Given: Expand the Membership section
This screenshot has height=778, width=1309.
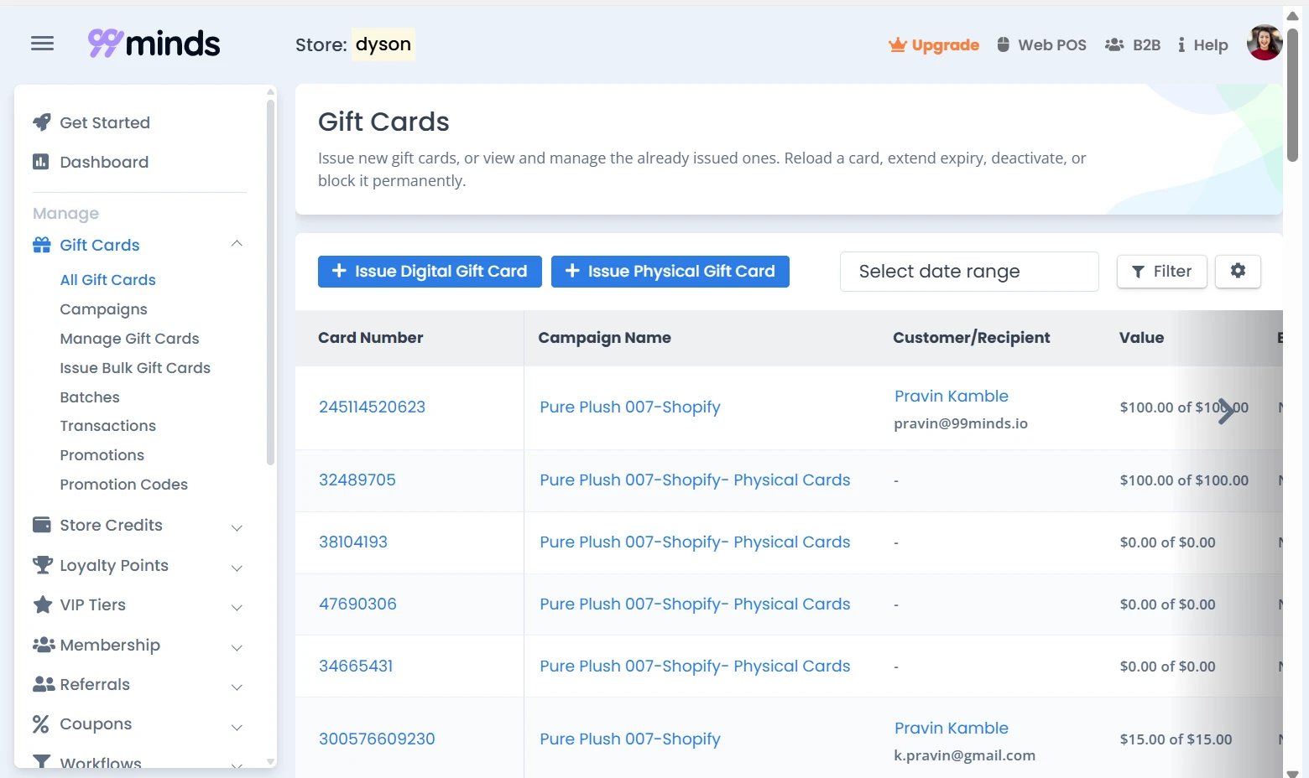Looking at the screenshot, I should [x=237, y=647].
